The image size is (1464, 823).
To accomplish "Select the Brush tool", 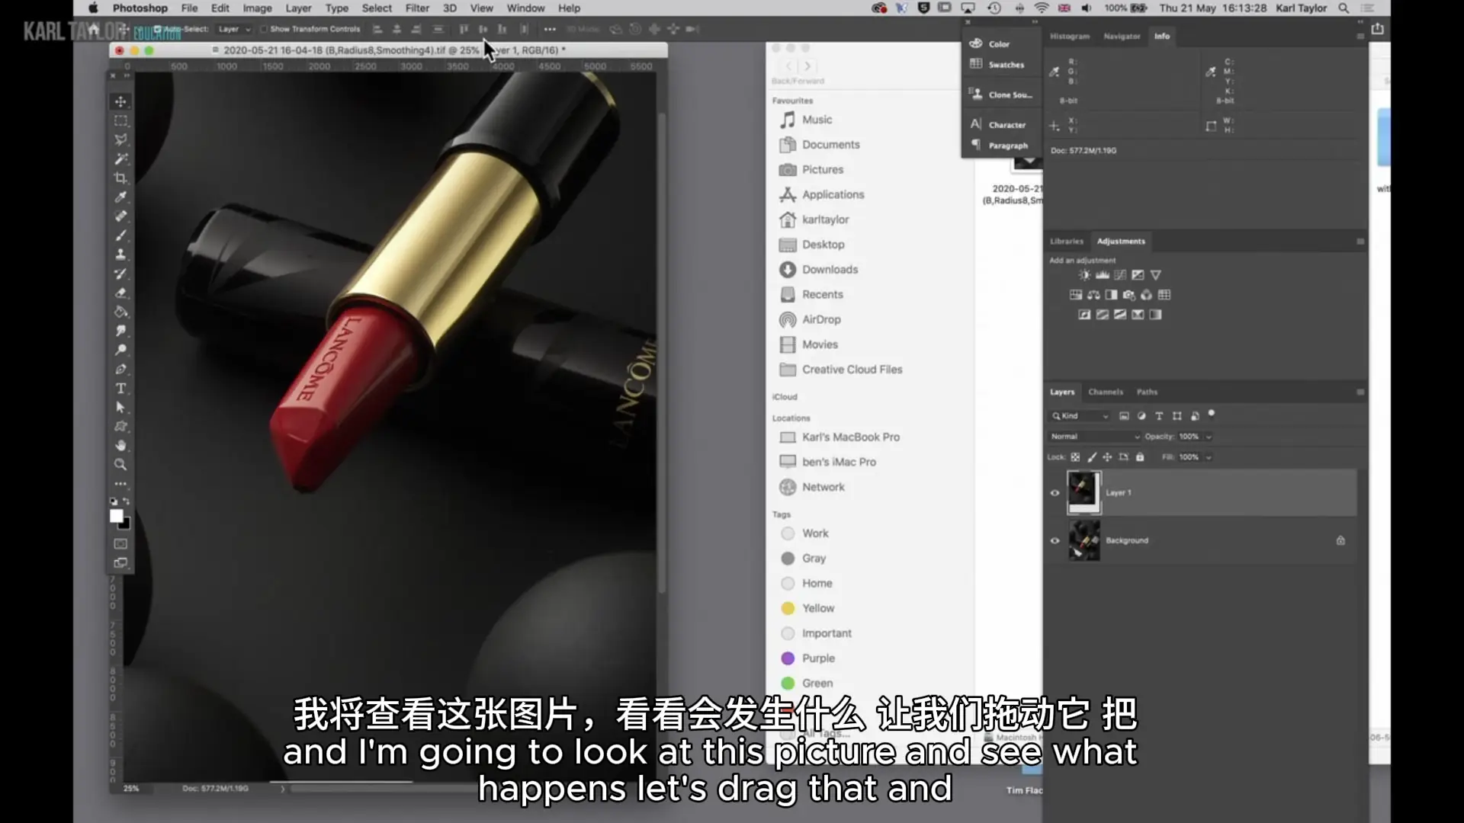I will [120, 235].
